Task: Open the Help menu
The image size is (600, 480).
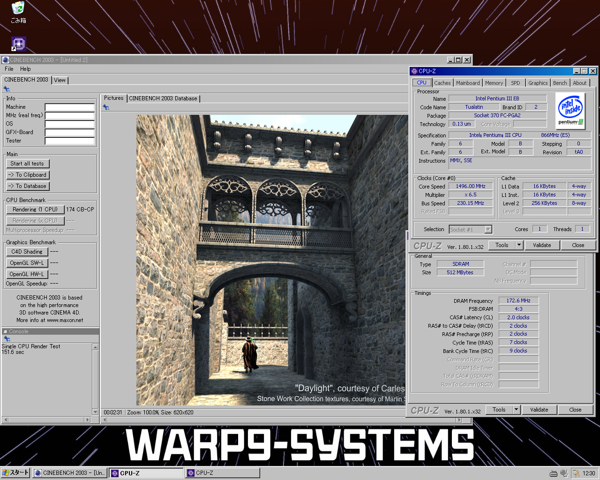Action: tap(25, 69)
